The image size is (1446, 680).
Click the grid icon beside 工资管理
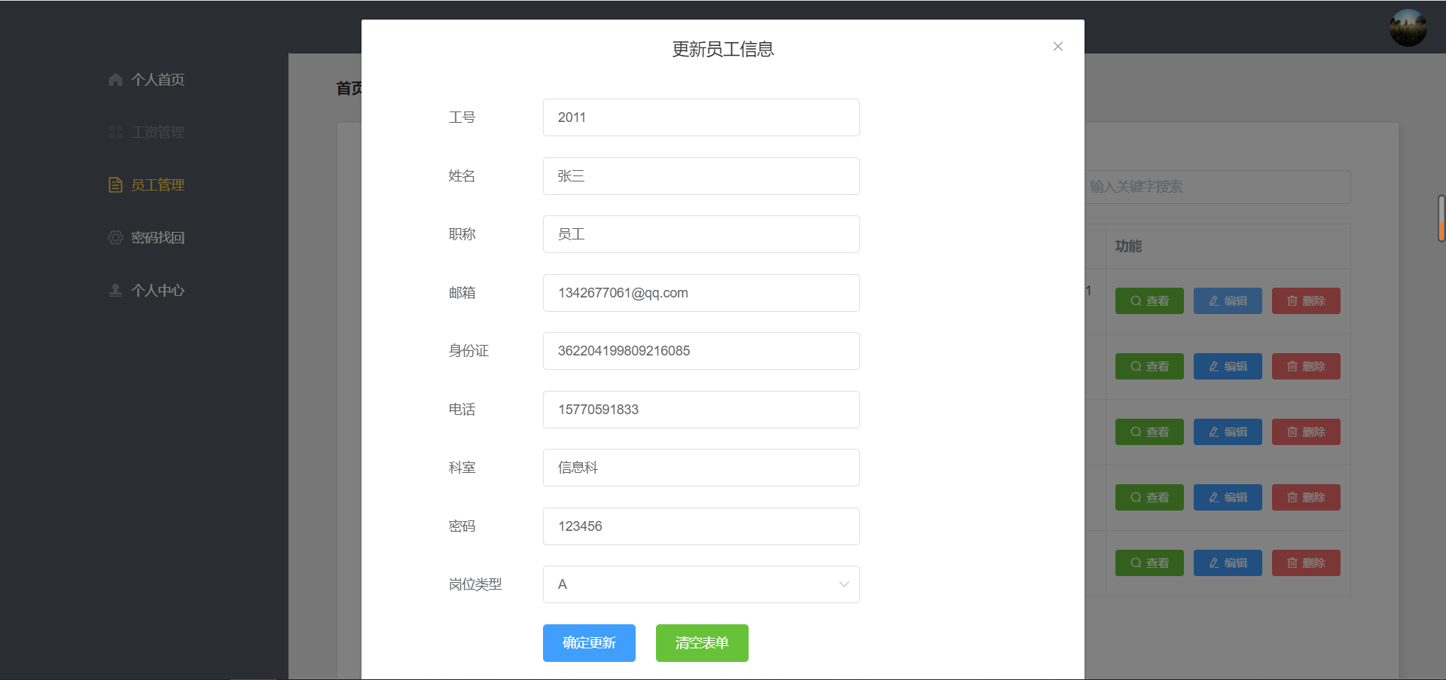[x=115, y=133]
